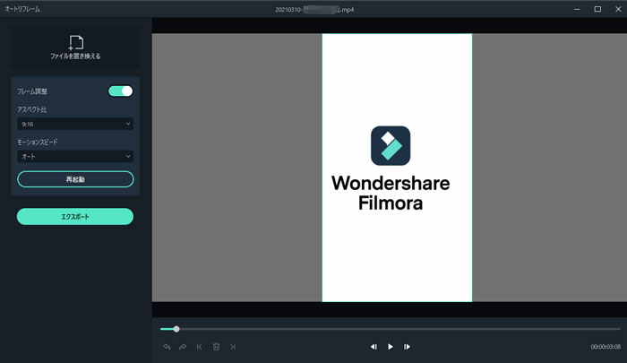
Task: Close the auto reframe window
Action: [618, 9]
